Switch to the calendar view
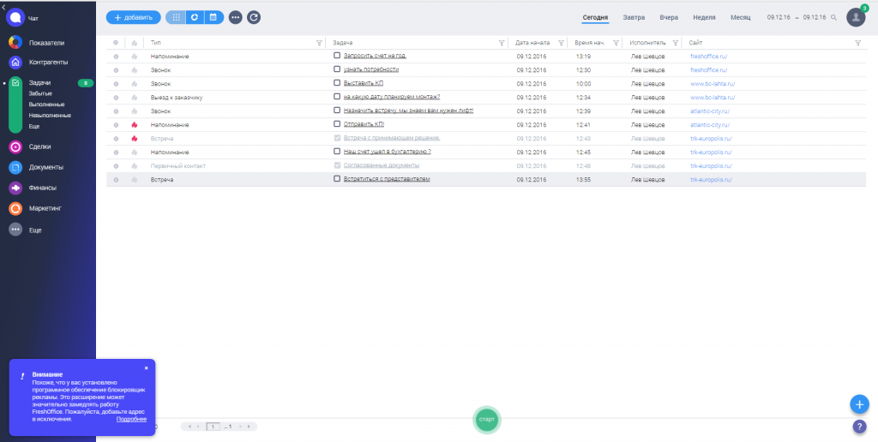The image size is (878, 442). coord(213,17)
